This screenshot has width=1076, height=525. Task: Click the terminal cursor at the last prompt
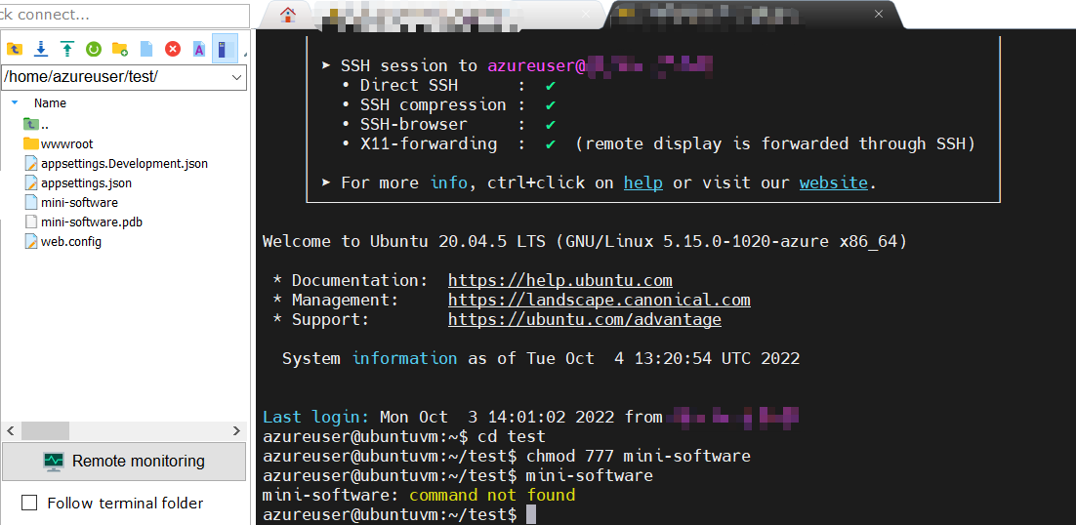530,514
